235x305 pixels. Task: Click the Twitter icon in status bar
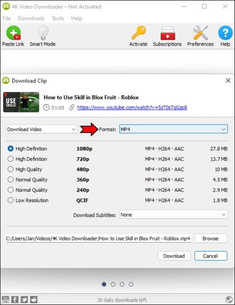[x=24, y=299]
